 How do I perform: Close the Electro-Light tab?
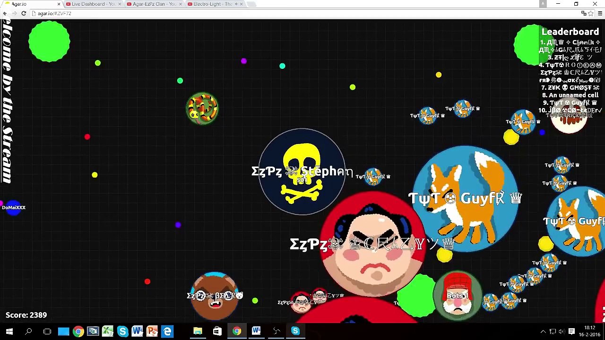242,4
